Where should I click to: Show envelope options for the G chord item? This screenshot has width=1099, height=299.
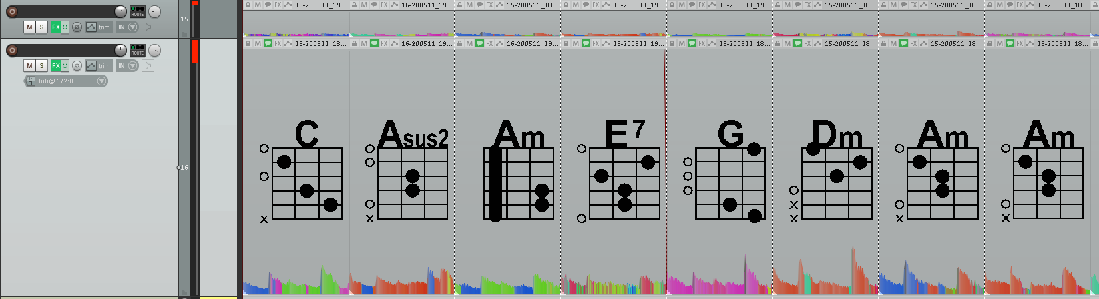point(712,43)
